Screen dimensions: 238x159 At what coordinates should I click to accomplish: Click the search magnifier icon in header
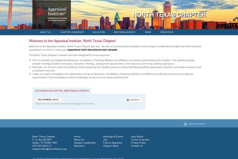click(203, 5)
